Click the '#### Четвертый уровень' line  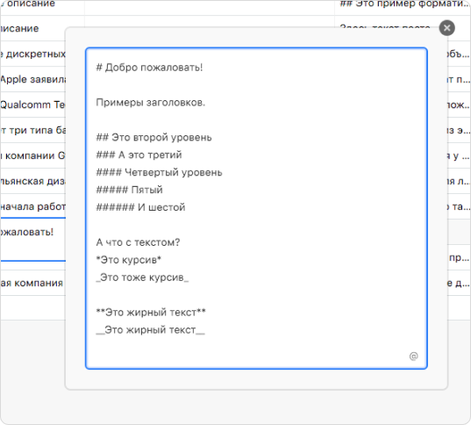click(159, 172)
